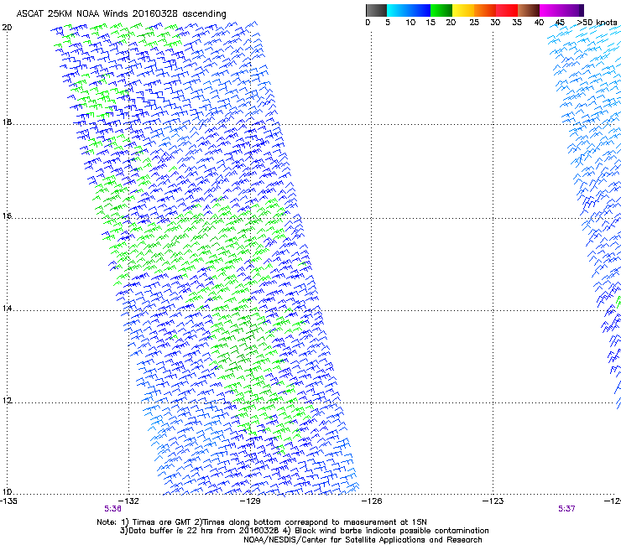Select the orange 25-30 knots color bar segment
Viewport: 621px width, 545px height.
[485, 10]
